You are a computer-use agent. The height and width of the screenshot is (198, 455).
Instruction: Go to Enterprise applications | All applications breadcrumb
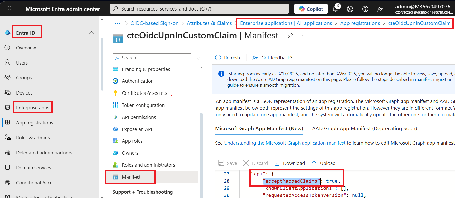point(286,23)
